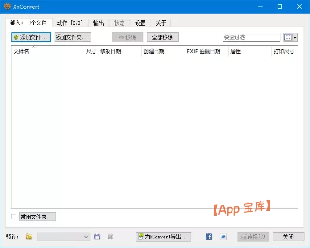The width and height of the screenshot is (310, 248).
Task: Click the view mode grid icon
Action: click(x=288, y=37)
